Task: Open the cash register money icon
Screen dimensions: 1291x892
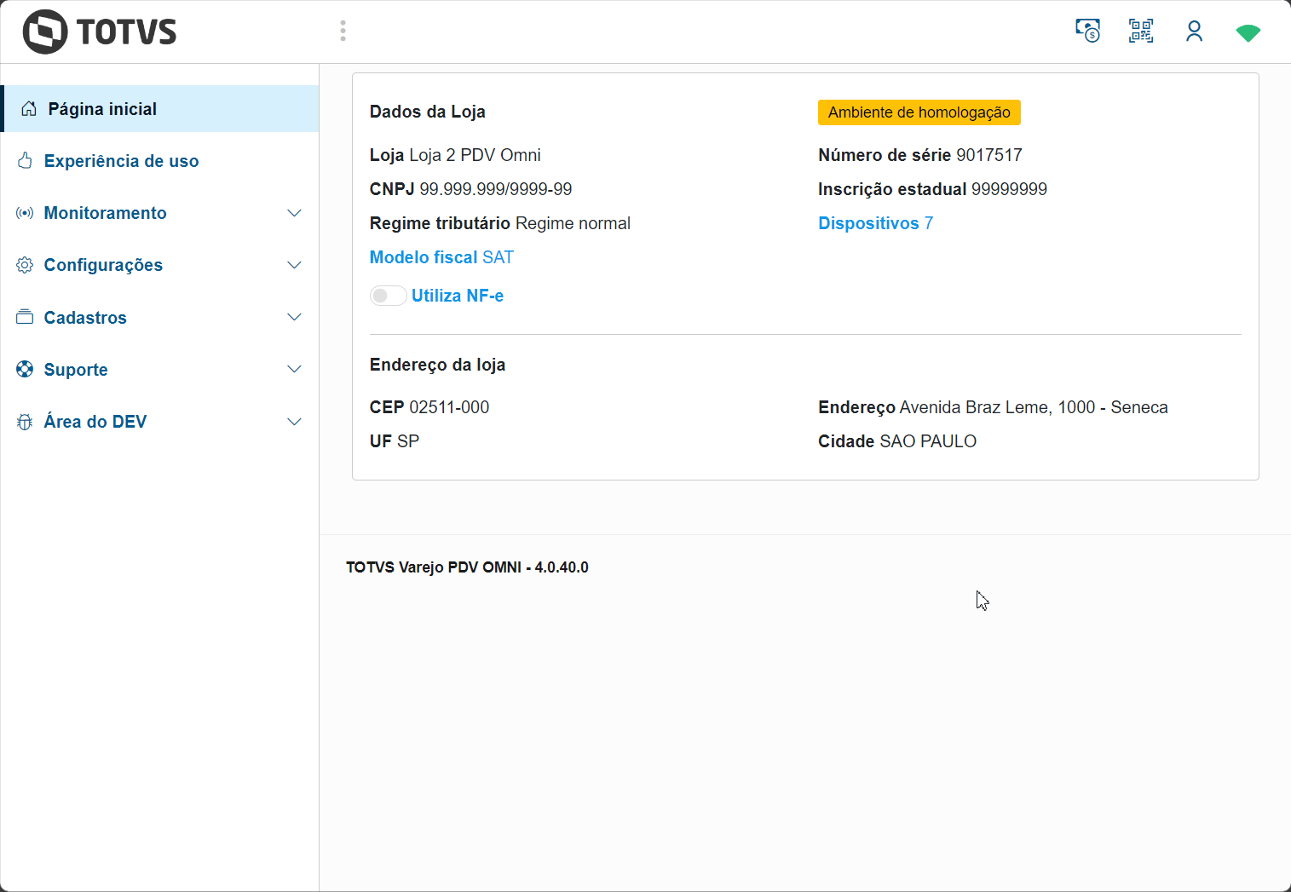Action: pos(1087,32)
